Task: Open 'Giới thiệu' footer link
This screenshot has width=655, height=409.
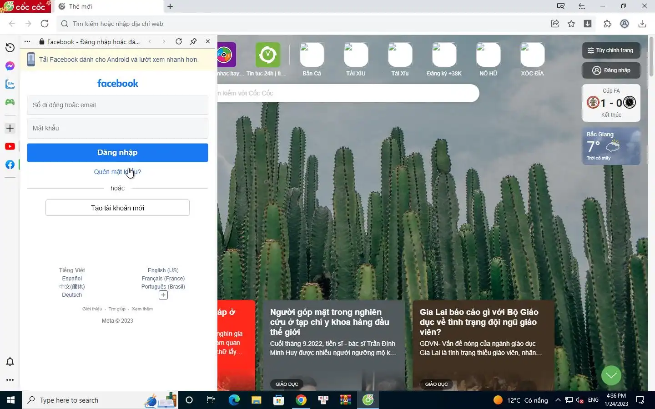Action: 92,309
